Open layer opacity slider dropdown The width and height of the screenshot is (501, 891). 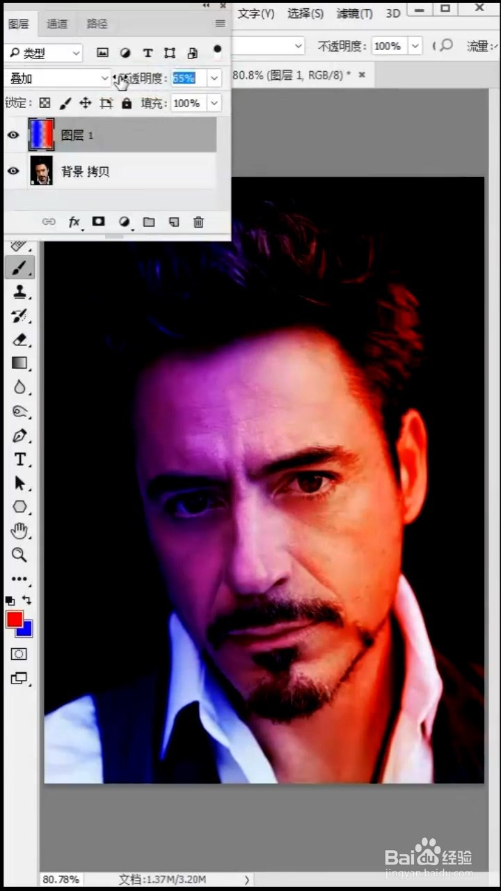click(214, 78)
